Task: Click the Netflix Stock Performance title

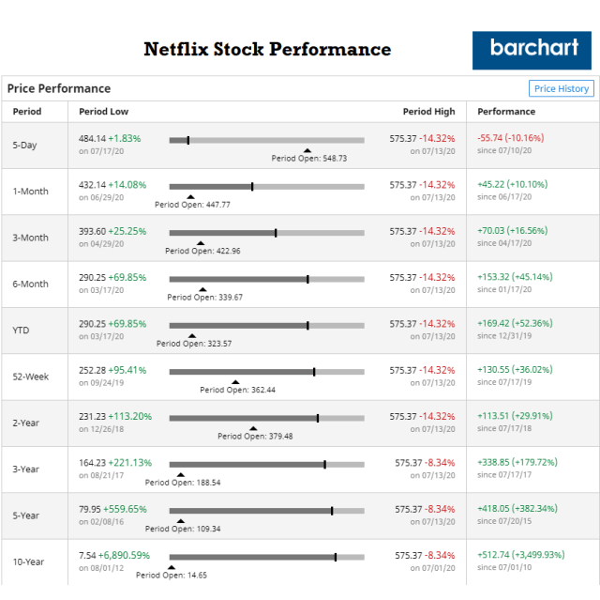Action: coord(267,49)
